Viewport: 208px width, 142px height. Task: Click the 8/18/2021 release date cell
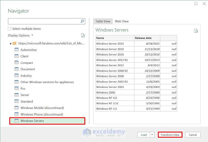pos(147,44)
